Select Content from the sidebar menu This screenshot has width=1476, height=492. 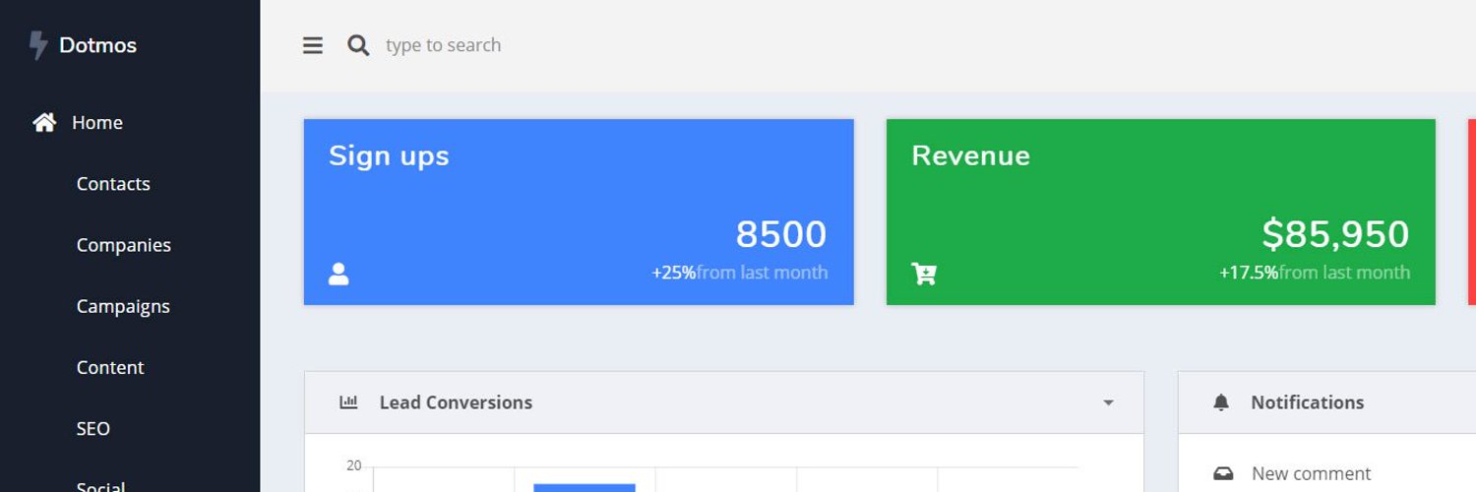110,367
